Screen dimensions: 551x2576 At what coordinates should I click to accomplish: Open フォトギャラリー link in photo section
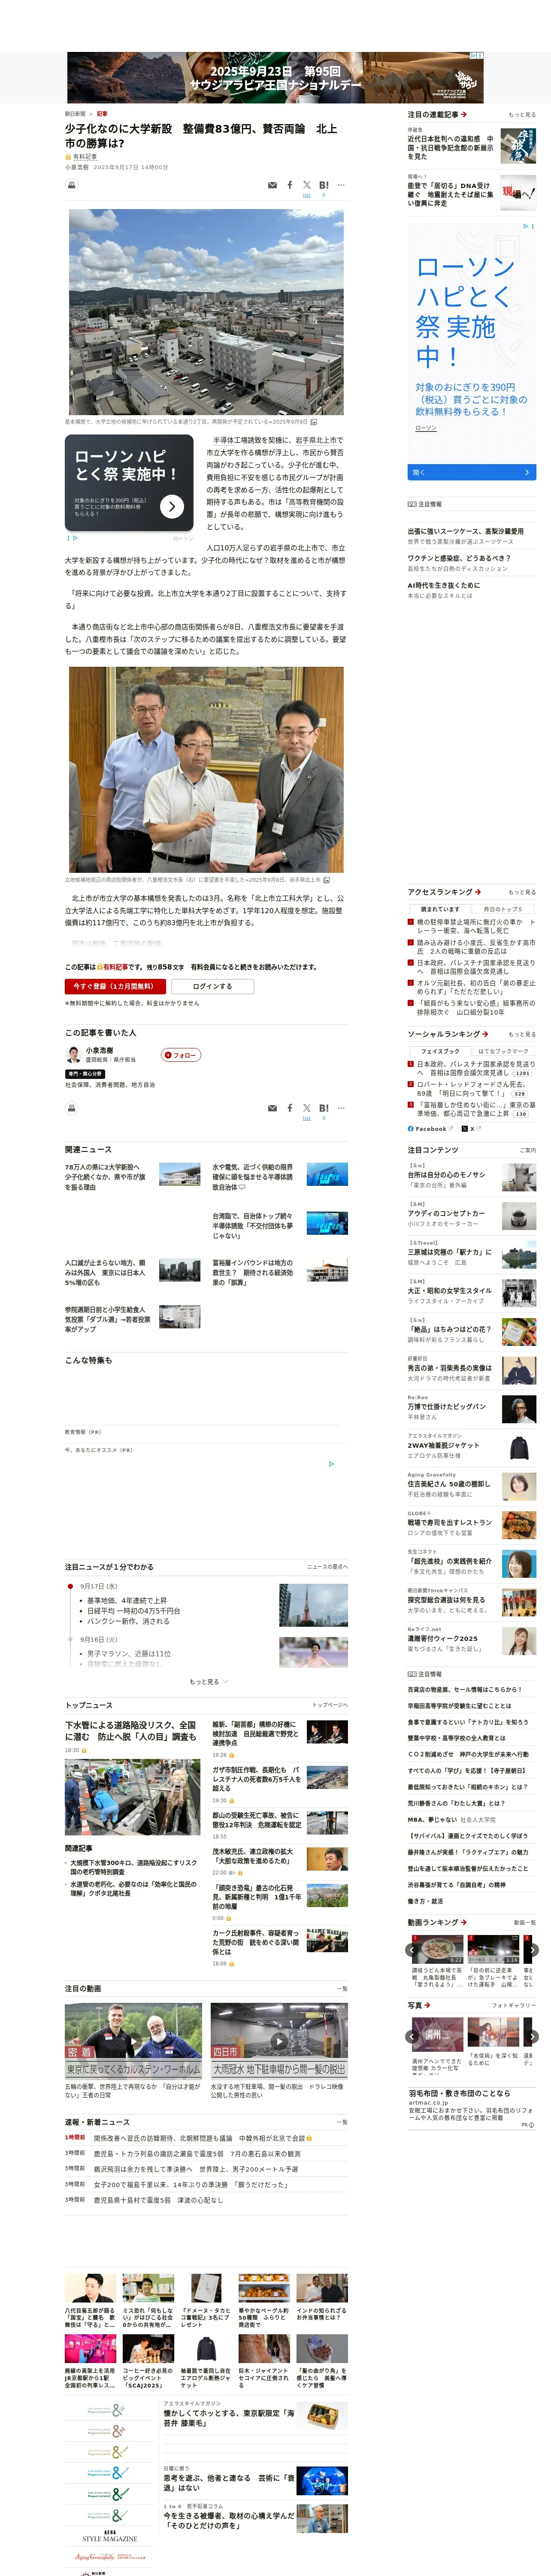coord(514,2005)
